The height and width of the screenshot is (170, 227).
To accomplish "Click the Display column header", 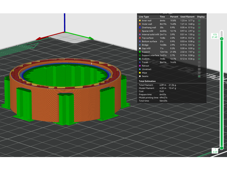I will [x=201, y=17].
